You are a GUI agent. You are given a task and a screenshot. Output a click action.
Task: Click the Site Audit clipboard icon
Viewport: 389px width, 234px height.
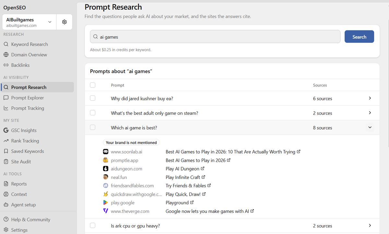6,162
